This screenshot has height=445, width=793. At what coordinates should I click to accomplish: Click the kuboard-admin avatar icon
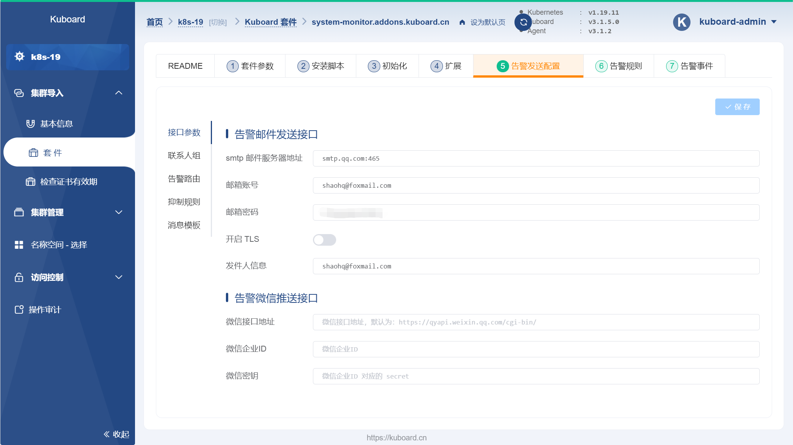682,22
